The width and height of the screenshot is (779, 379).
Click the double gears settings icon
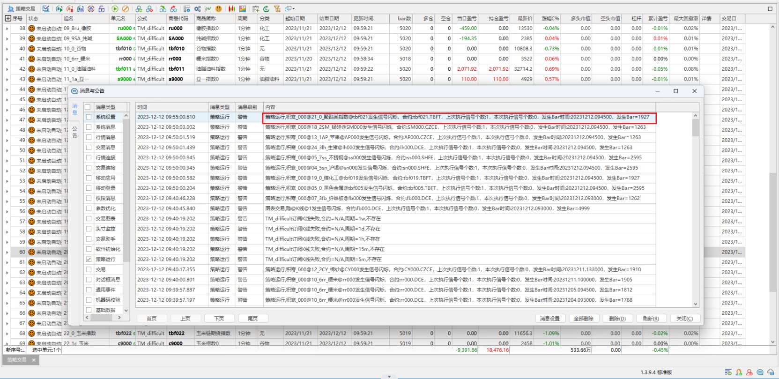click(197, 9)
